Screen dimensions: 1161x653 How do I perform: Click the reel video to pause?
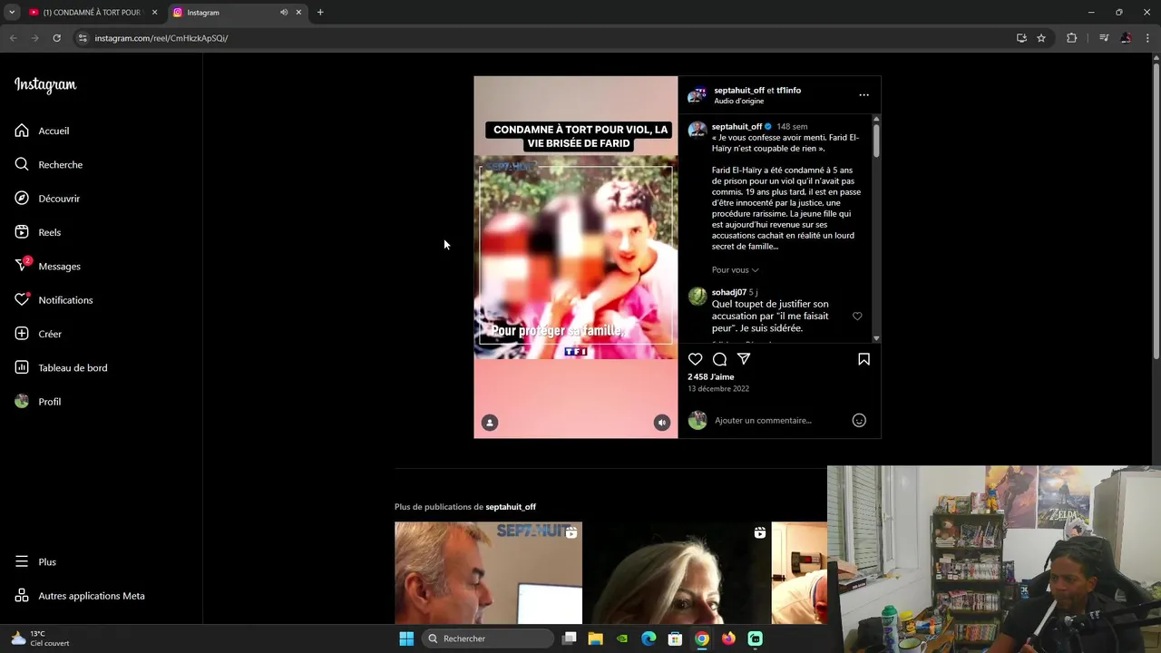tap(575, 257)
